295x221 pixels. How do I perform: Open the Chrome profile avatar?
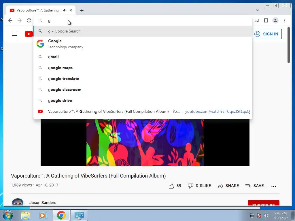click(275, 20)
